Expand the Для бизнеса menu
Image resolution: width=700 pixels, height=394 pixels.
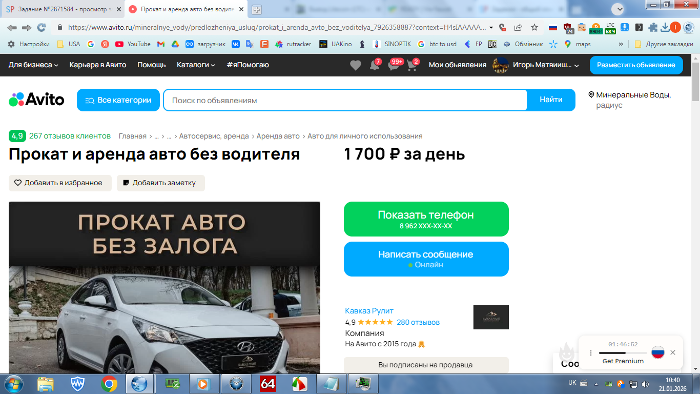coord(33,65)
